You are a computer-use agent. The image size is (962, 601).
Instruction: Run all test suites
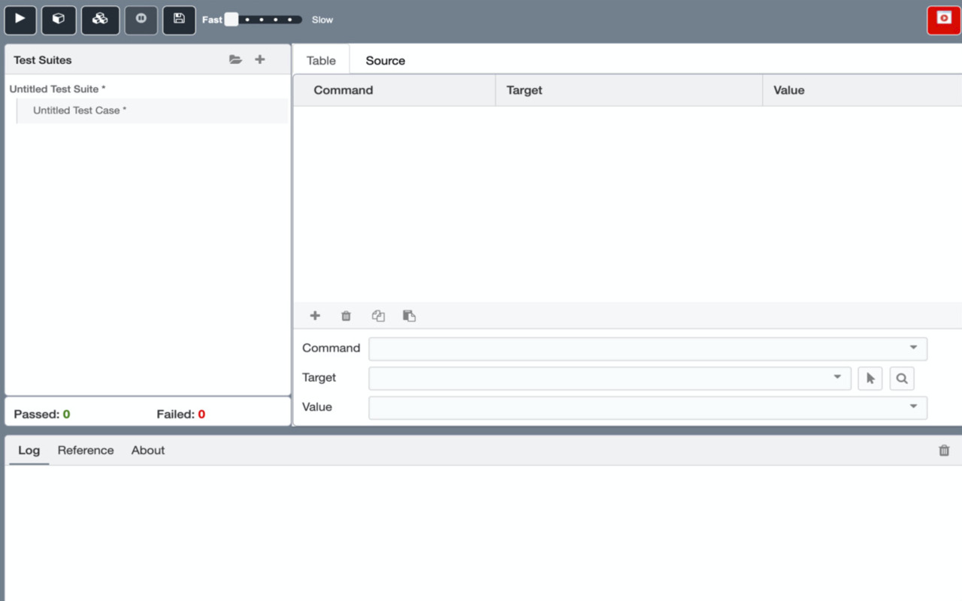pyautogui.click(x=100, y=20)
